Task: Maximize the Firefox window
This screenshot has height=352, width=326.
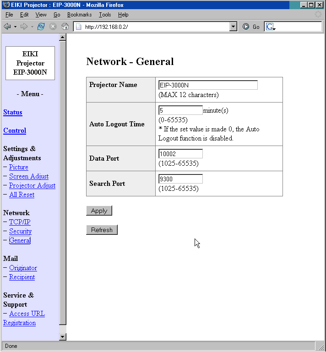Action: click(x=311, y=5)
